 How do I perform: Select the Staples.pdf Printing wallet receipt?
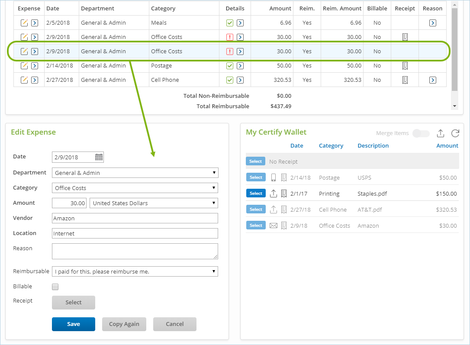[x=256, y=193]
